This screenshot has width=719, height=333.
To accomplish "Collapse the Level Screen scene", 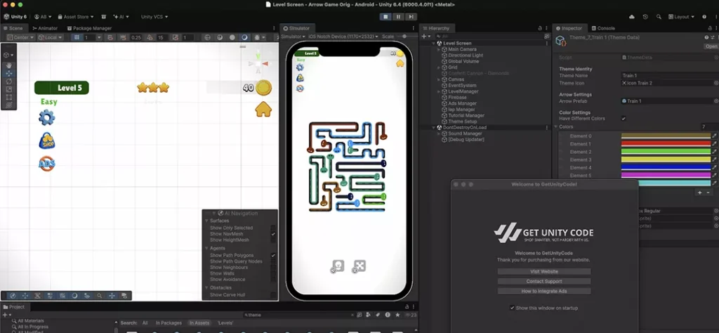I will (x=433, y=43).
